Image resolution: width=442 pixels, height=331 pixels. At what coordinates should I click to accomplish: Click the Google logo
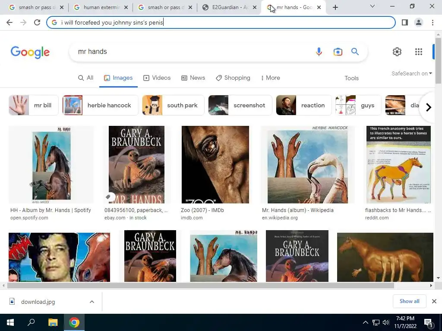pyautogui.click(x=30, y=52)
